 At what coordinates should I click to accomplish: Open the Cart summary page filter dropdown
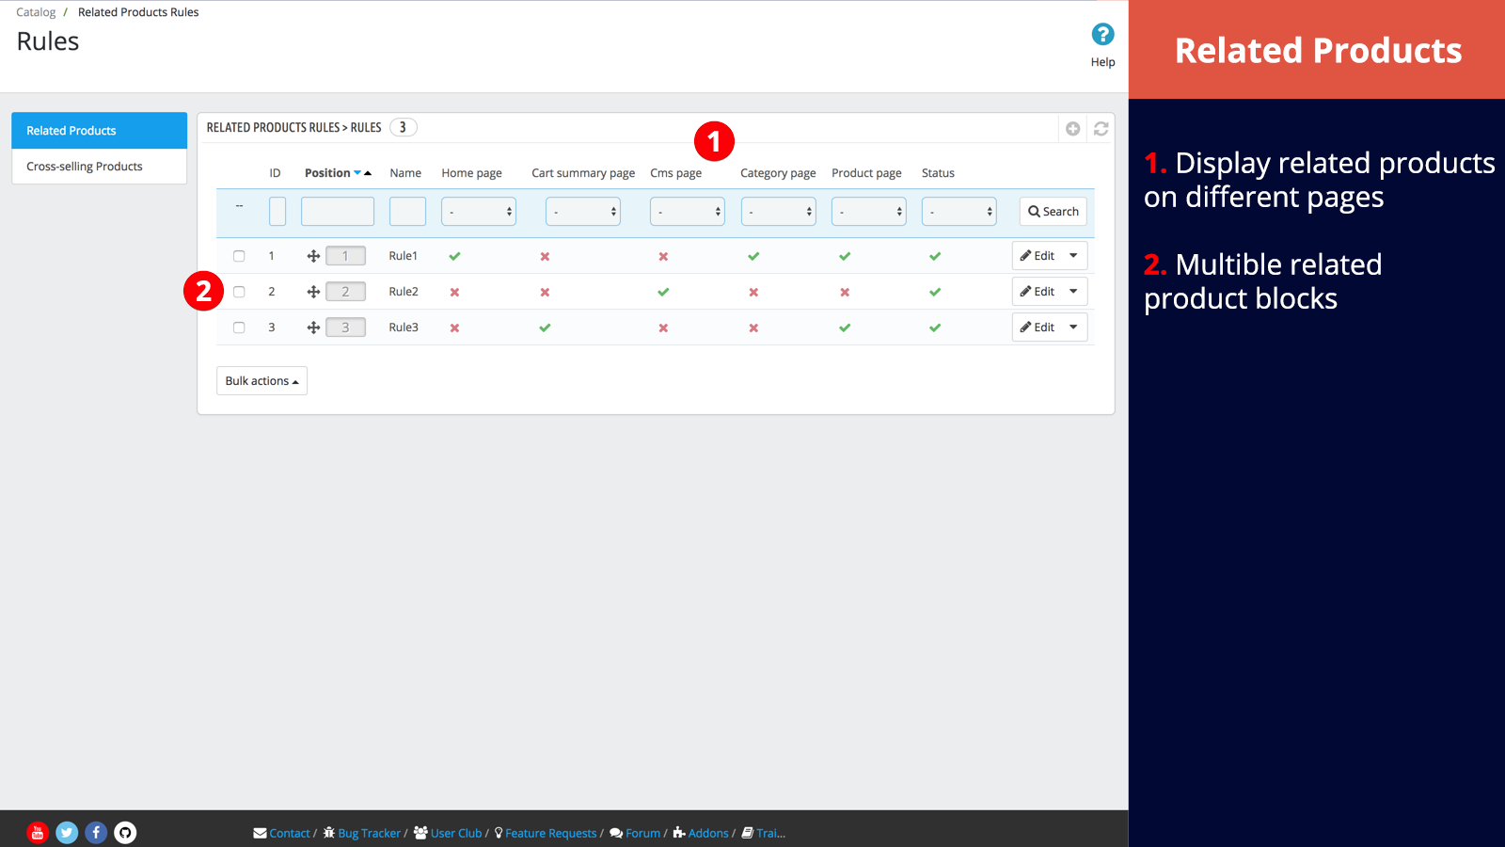pos(583,212)
